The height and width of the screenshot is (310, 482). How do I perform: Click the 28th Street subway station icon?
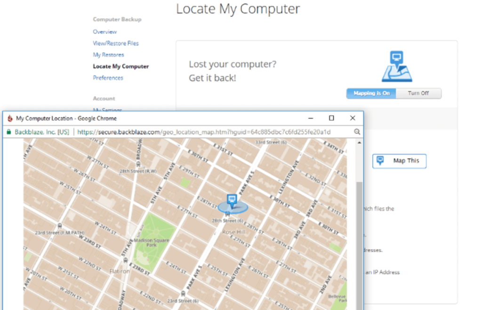[x=228, y=214]
